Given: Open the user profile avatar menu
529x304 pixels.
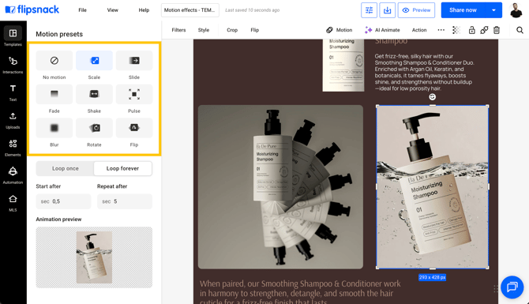Looking at the screenshot, I should [516, 10].
